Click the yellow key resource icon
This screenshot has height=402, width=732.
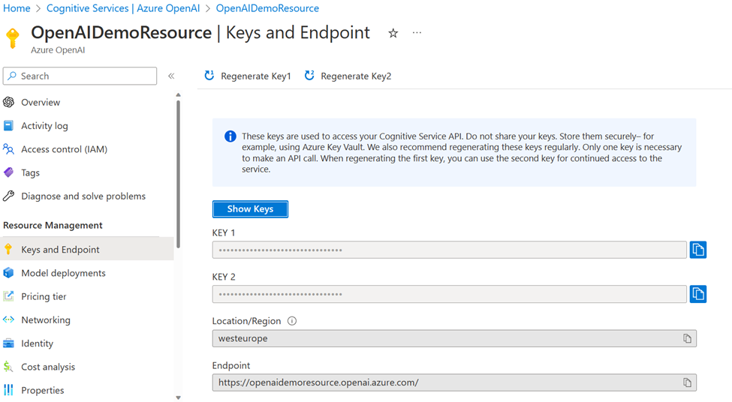tap(13, 37)
